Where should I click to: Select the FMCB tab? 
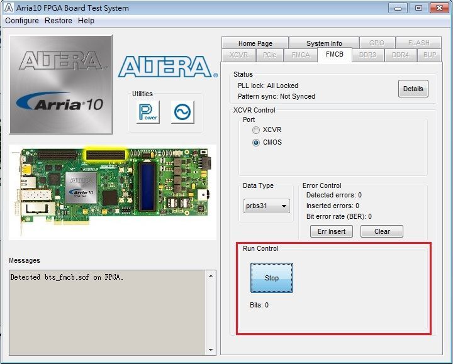pyautogui.click(x=335, y=54)
